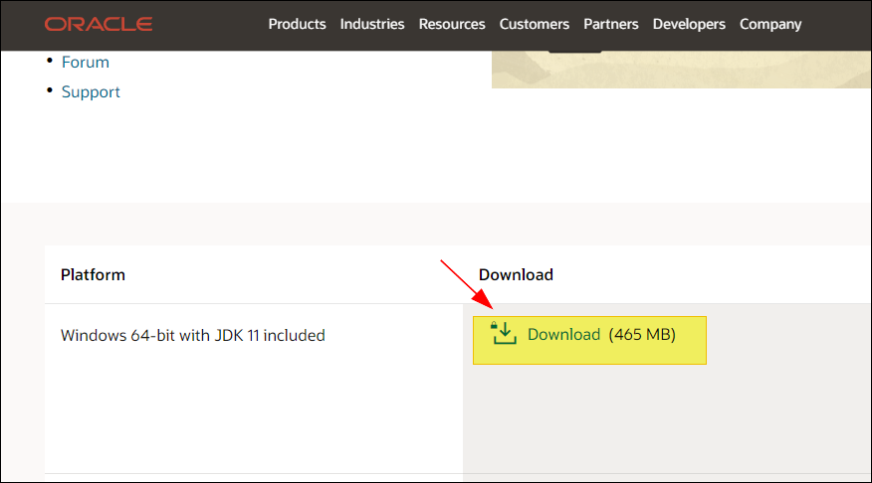Viewport: 872px width, 483px height.
Task: Click the tan banner image
Action: 681,70
